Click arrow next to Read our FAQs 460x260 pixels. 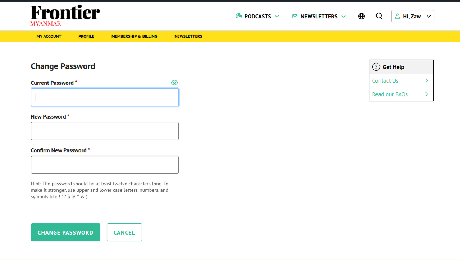point(427,94)
